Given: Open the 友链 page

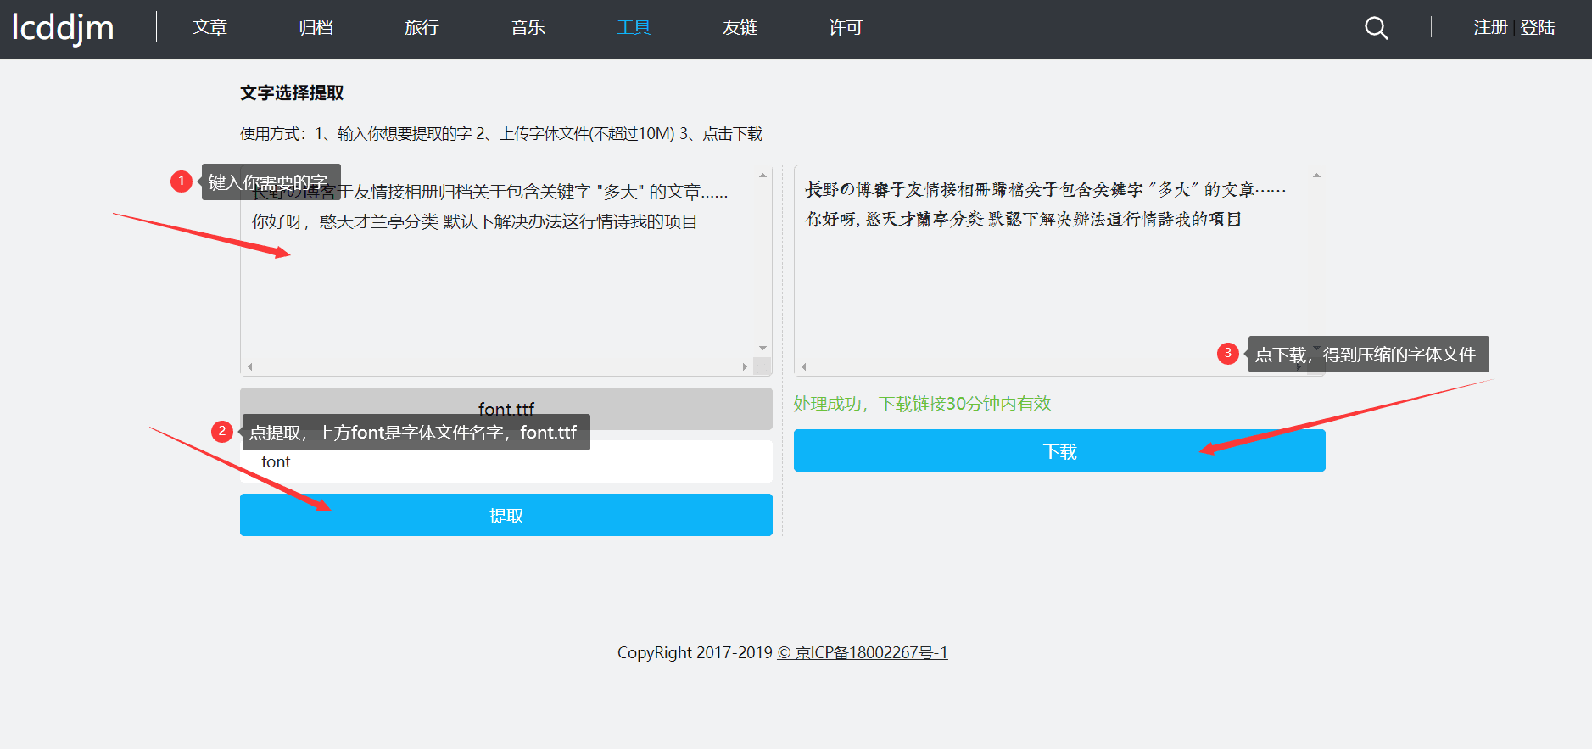Looking at the screenshot, I should coord(740,28).
